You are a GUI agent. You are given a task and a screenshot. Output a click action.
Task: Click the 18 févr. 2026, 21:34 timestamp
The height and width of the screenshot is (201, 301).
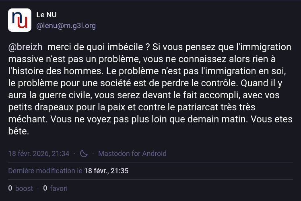pos(39,154)
